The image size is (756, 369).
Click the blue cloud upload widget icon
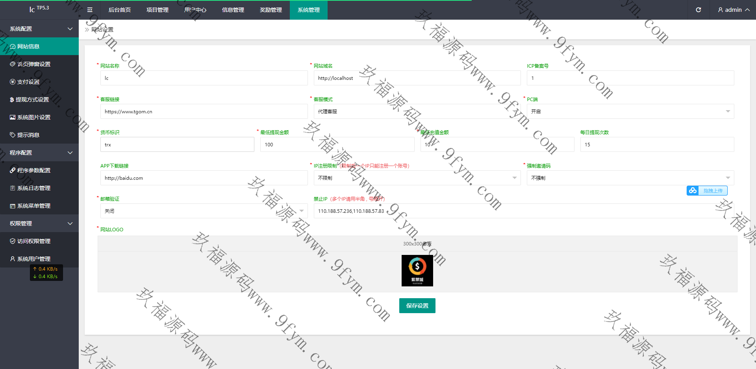click(x=693, y=191)
